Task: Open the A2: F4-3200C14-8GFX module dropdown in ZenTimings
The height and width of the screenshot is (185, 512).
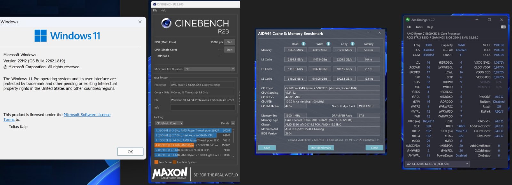Action: click(437, 164)
